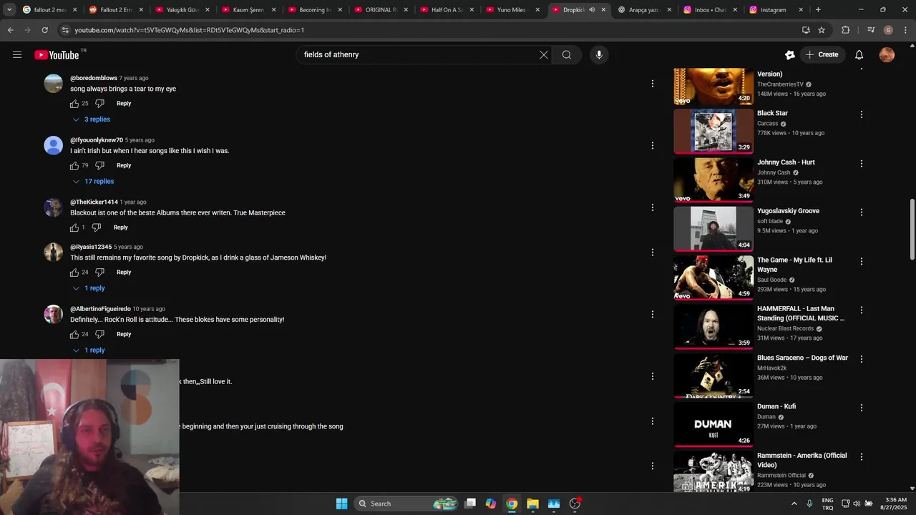
Task: Go back in Chrome
Action: pyautogui.click(x=10, y=30)
